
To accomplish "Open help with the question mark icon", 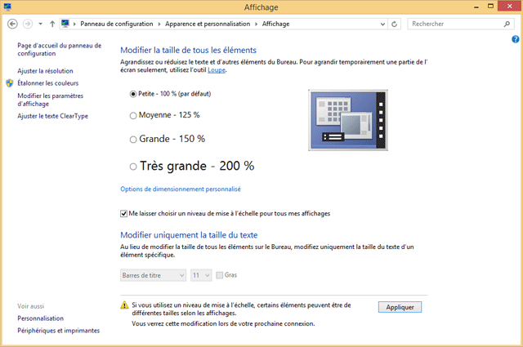I will [x=516, y=39].
